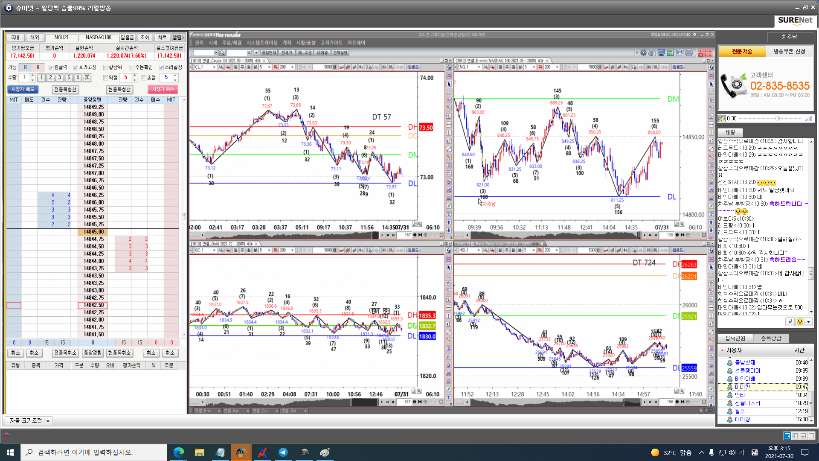
Task: Click the screen capture camera icon
Action: [680, 53]
